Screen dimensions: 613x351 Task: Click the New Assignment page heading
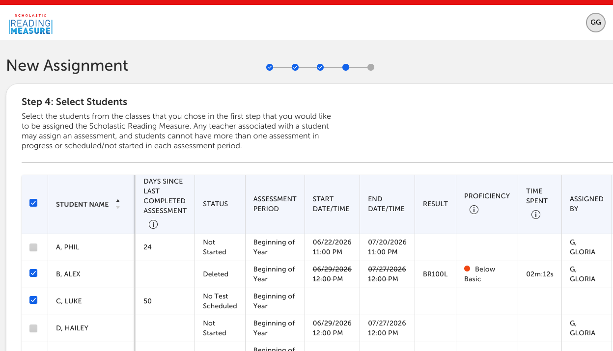(x=67, y=65)
